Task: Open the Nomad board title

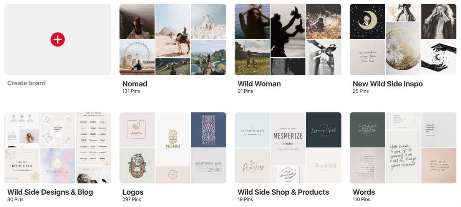Action: point(135,84)
